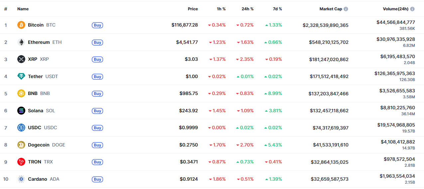Click the BNB logo icon
The width and height of the screenshot is (424, 189).
21,93
